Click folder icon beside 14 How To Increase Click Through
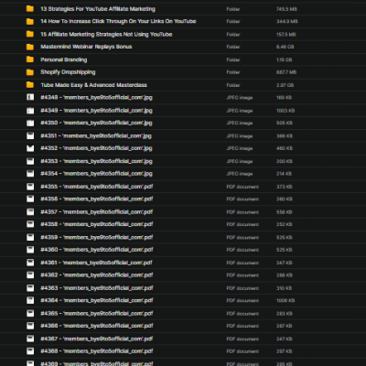This screenshot has height=366, width=366. 30,21
